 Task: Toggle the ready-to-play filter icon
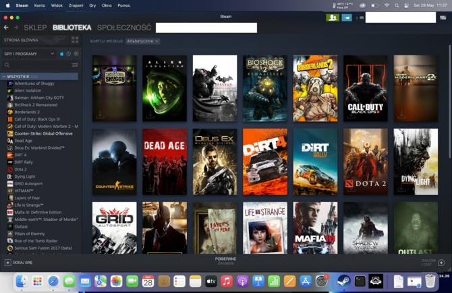[x=76, y=54]
